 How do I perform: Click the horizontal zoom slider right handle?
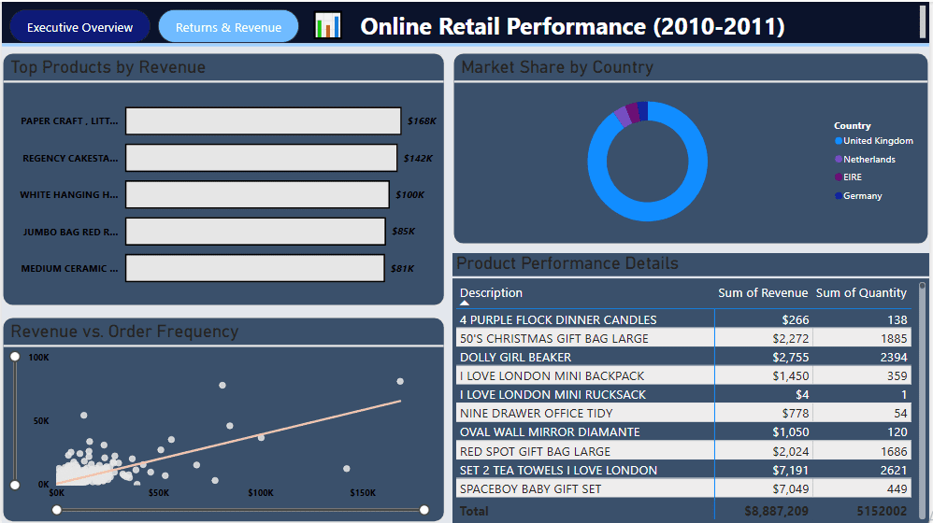424,509
